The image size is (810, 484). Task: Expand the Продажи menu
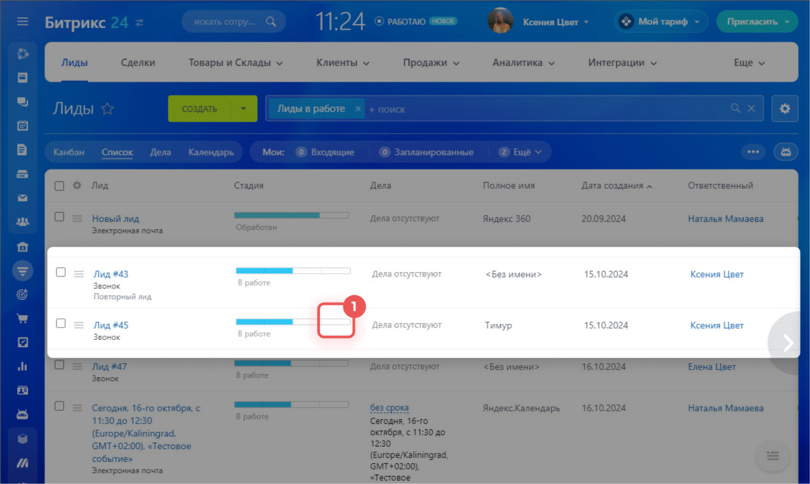pyautogui.click(x=431, y=63)
